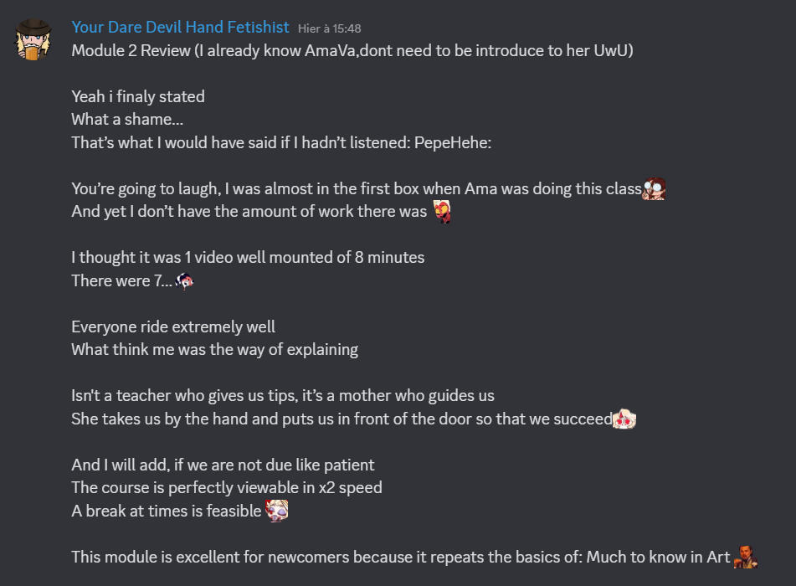The height and width of the screenshot is (586, 796).
Task: Click the "What a shame..." line
Action: click(127, 120)
